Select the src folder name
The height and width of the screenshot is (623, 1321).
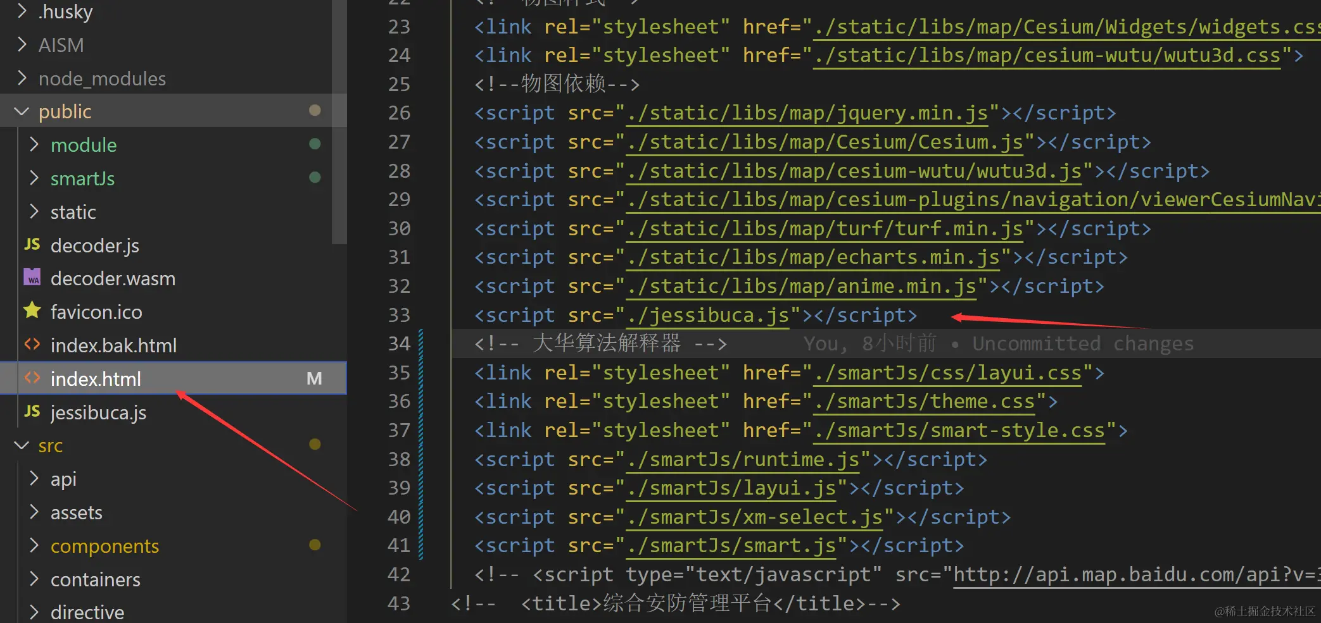(x=50, y=446)
